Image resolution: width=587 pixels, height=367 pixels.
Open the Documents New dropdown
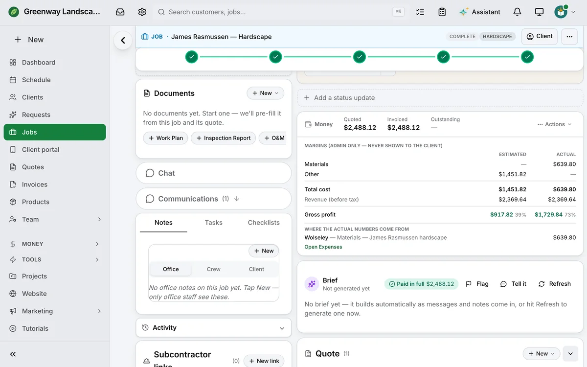(265, 93)
